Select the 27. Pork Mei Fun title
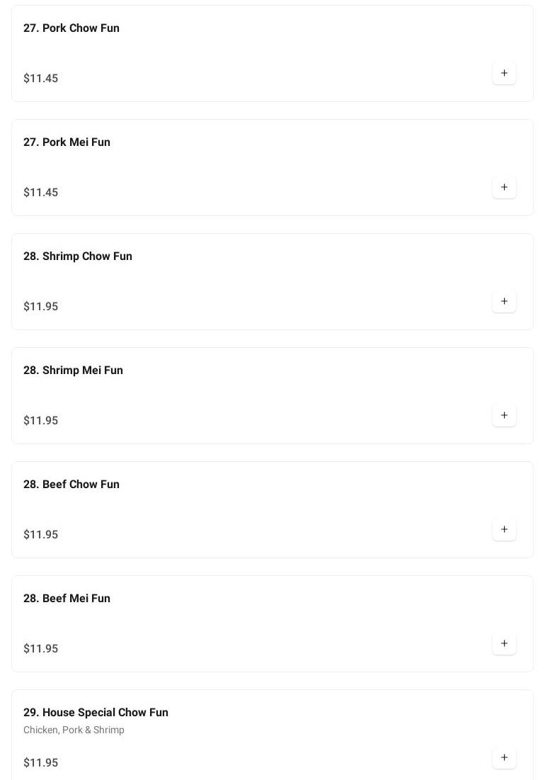Screen dimensions: 545x780 (67, 142)
